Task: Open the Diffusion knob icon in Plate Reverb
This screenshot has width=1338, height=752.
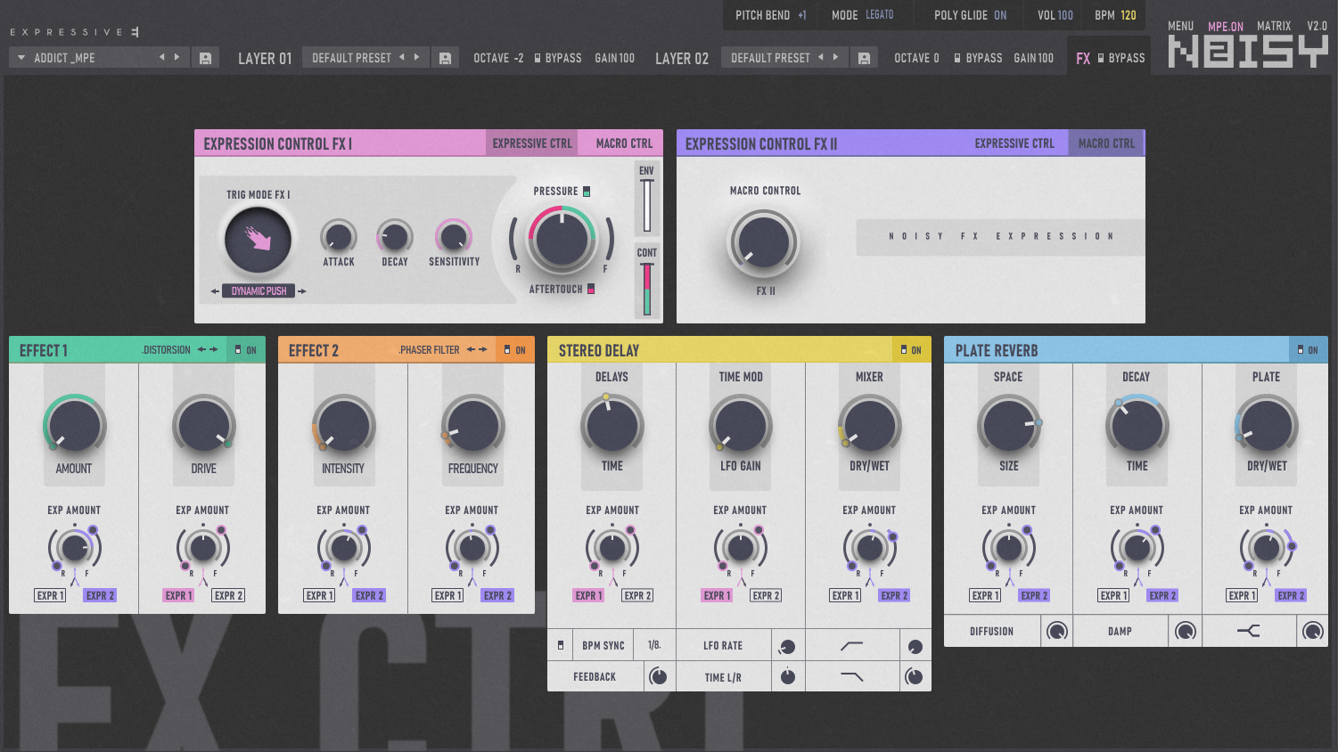Action: 1056,631
